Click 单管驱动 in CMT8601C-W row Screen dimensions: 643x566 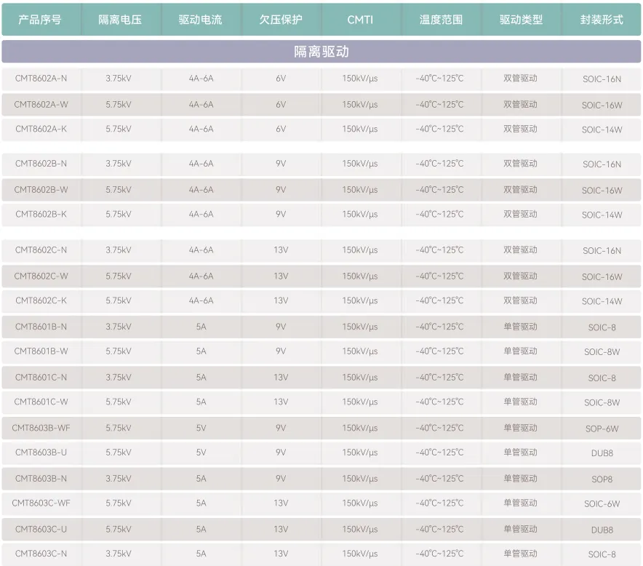pyautogui.click(x=520, y=402)
